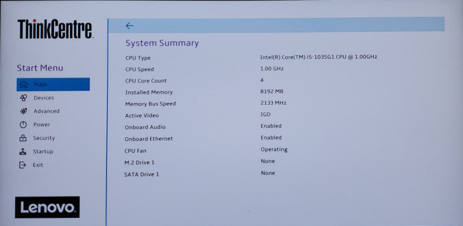
Task: Open the Devices menu
Action: click(x=44, y=98)
